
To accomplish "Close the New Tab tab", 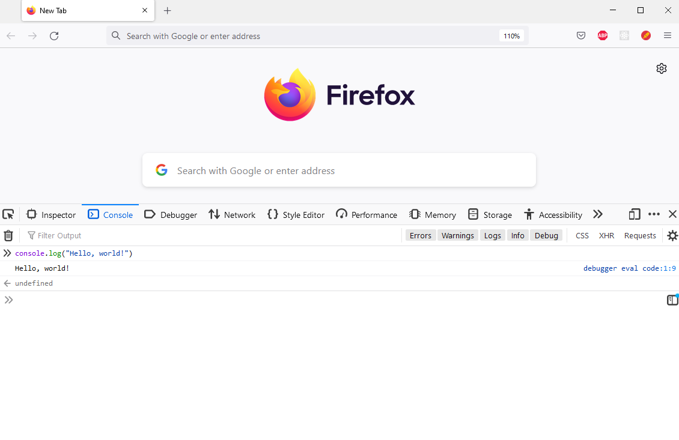I will [x=145, y=10].
